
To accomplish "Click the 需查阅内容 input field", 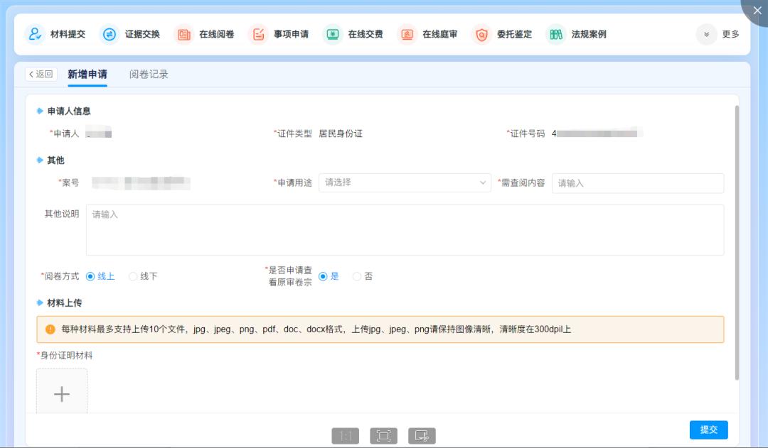I will click(637, 183).
